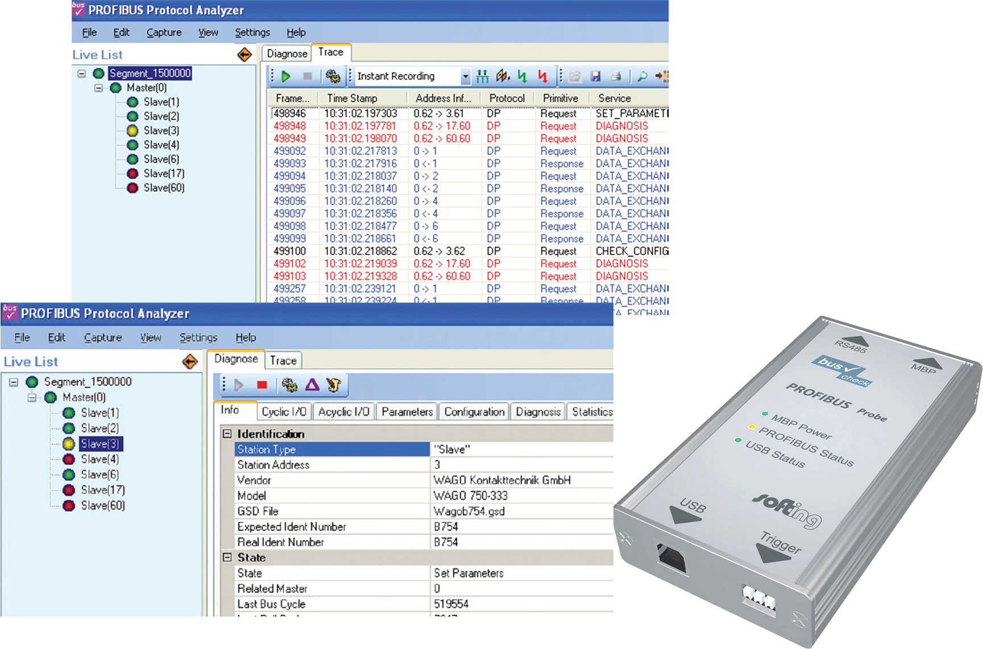Image resolution: width=983 pixels, height=649 pixels.
Task: Click the magnifying glass search icon
Action: click(x=642, y=76)
